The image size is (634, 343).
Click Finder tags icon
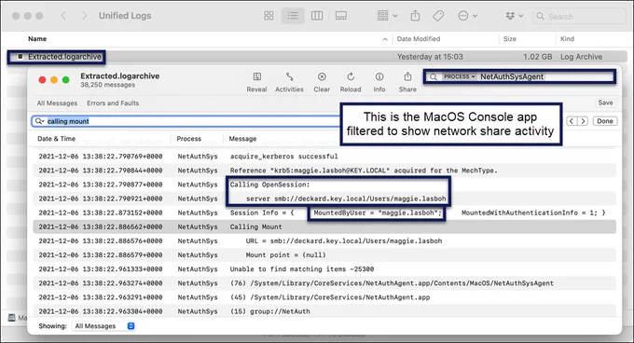coord(438,16)
